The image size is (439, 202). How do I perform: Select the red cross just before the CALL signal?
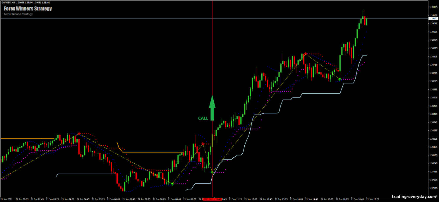pos(203,143)
